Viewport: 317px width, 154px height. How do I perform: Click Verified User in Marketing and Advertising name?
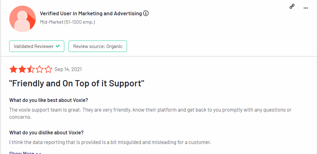pyautogui.click(x=91, y=13)
